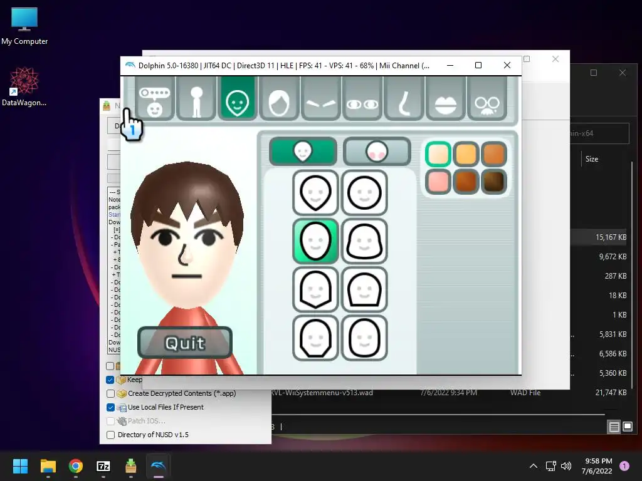Pick the pink skin tone

pos(438,182)
